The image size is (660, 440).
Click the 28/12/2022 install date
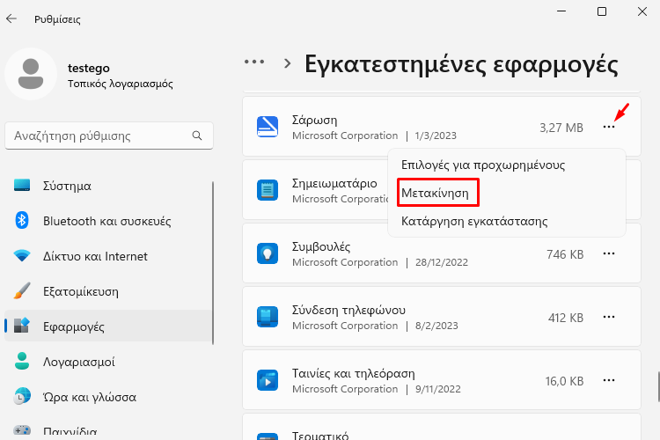click(442, 262)
